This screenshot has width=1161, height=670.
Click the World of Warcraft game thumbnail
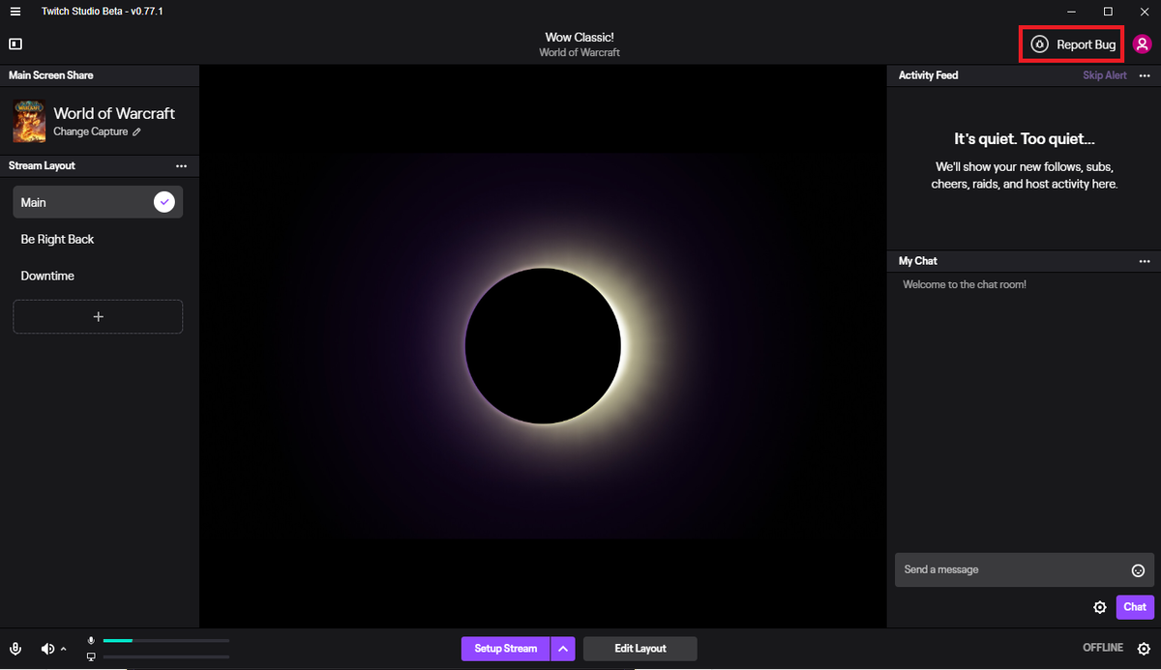pyautogui.click(x=29, y=122)
